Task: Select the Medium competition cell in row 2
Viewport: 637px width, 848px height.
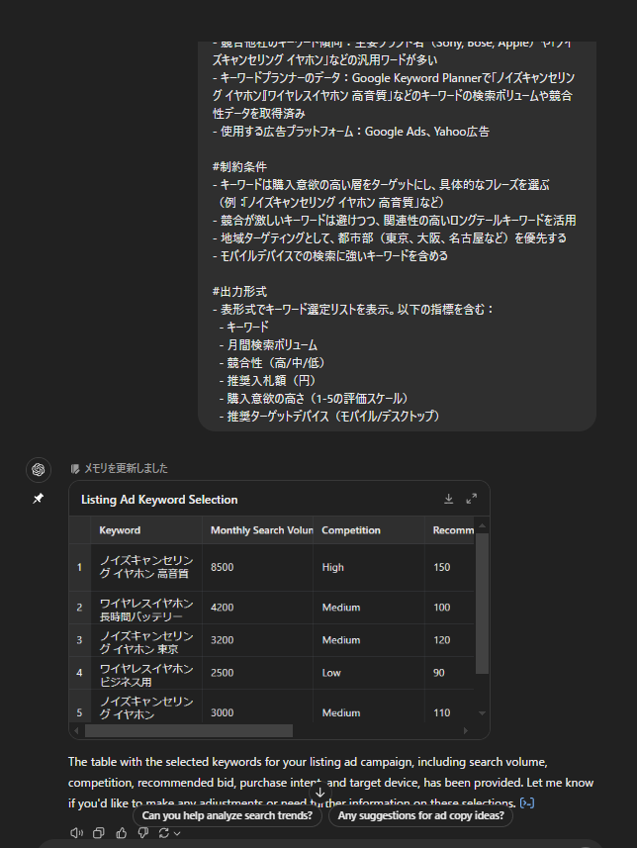Action: click(x=369, y=608)
